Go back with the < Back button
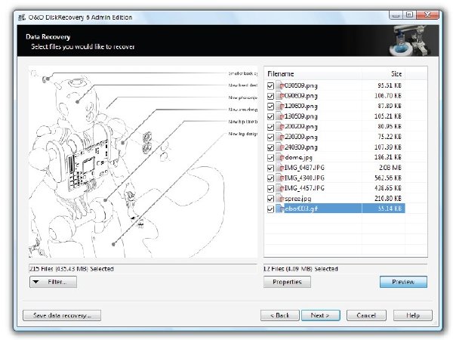 pos(279,315)
